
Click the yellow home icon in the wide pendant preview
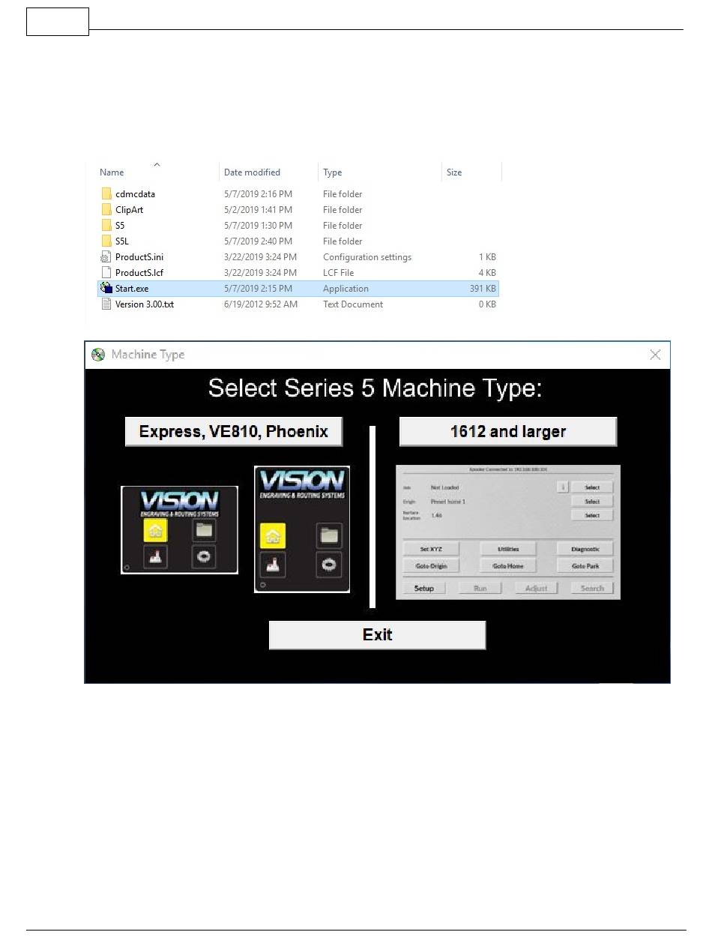coord(155,530)
